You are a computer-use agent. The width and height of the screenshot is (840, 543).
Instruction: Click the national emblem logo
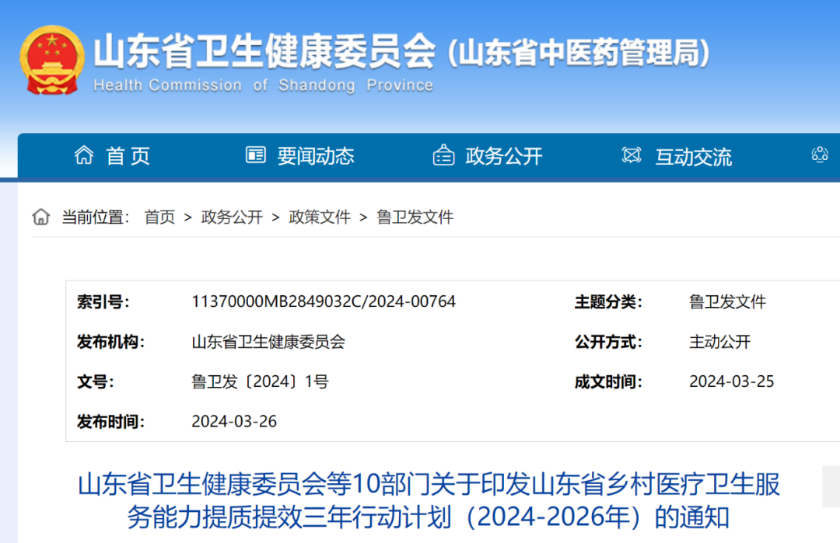52,61
